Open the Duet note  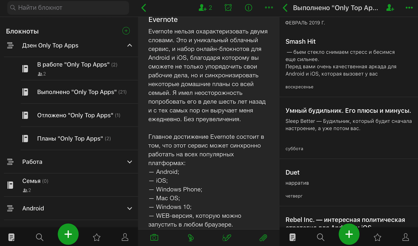point(349,183)
